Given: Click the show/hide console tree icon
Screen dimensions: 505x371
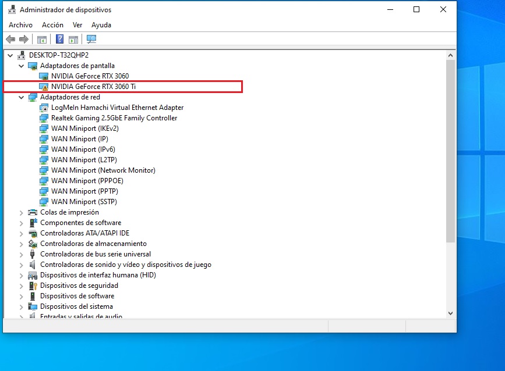Looking at the screenshot, I should pos(42,40).
